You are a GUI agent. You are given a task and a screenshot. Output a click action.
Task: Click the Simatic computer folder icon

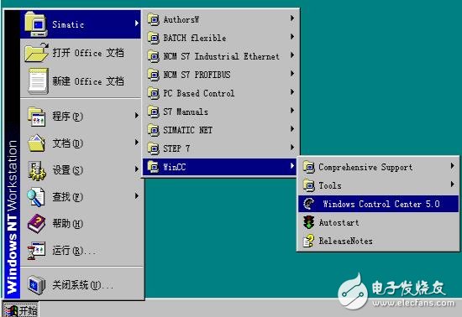36,24
